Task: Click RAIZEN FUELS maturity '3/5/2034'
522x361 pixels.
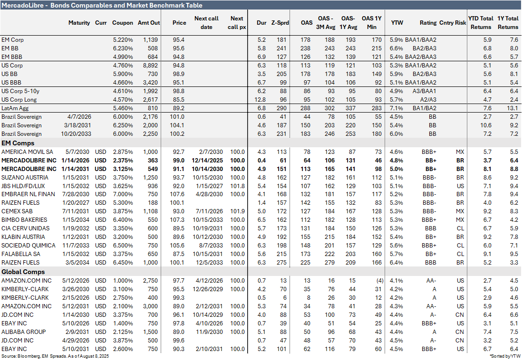Action: coord(77,263)
